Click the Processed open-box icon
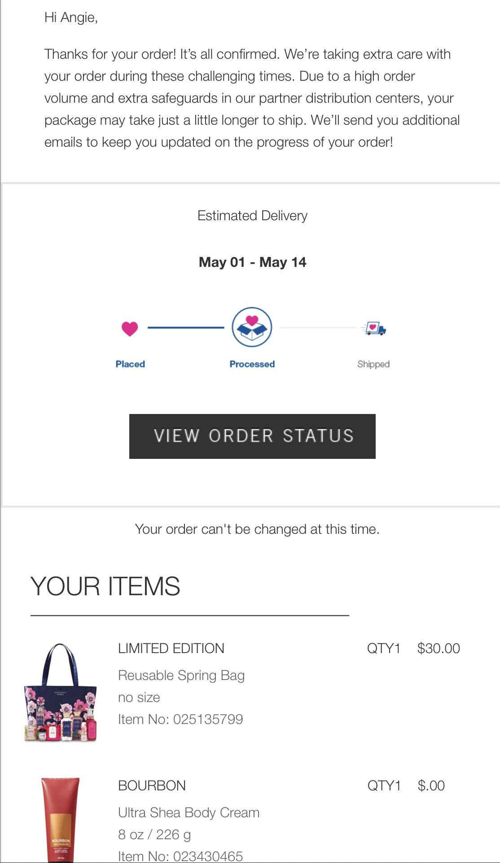This screenshot has width=500, height=863. click(252, 327)
